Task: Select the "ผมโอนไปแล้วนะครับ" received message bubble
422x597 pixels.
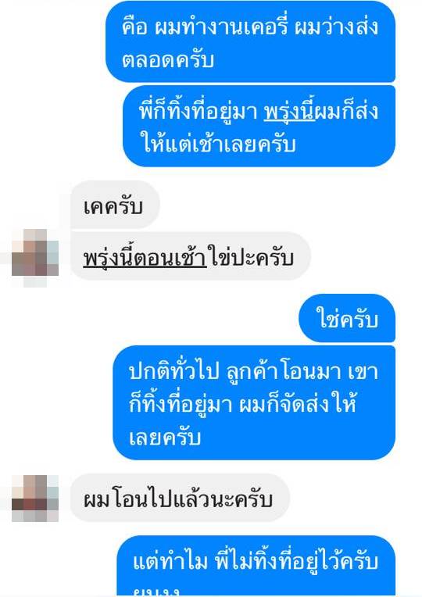Action: click(x=180, y=498)
